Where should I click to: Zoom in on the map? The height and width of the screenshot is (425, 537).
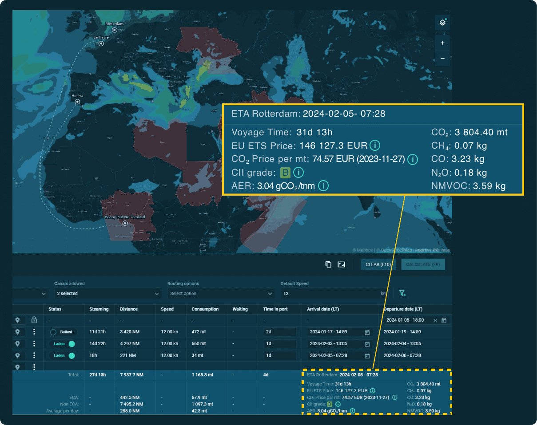(x=442, y=43)
